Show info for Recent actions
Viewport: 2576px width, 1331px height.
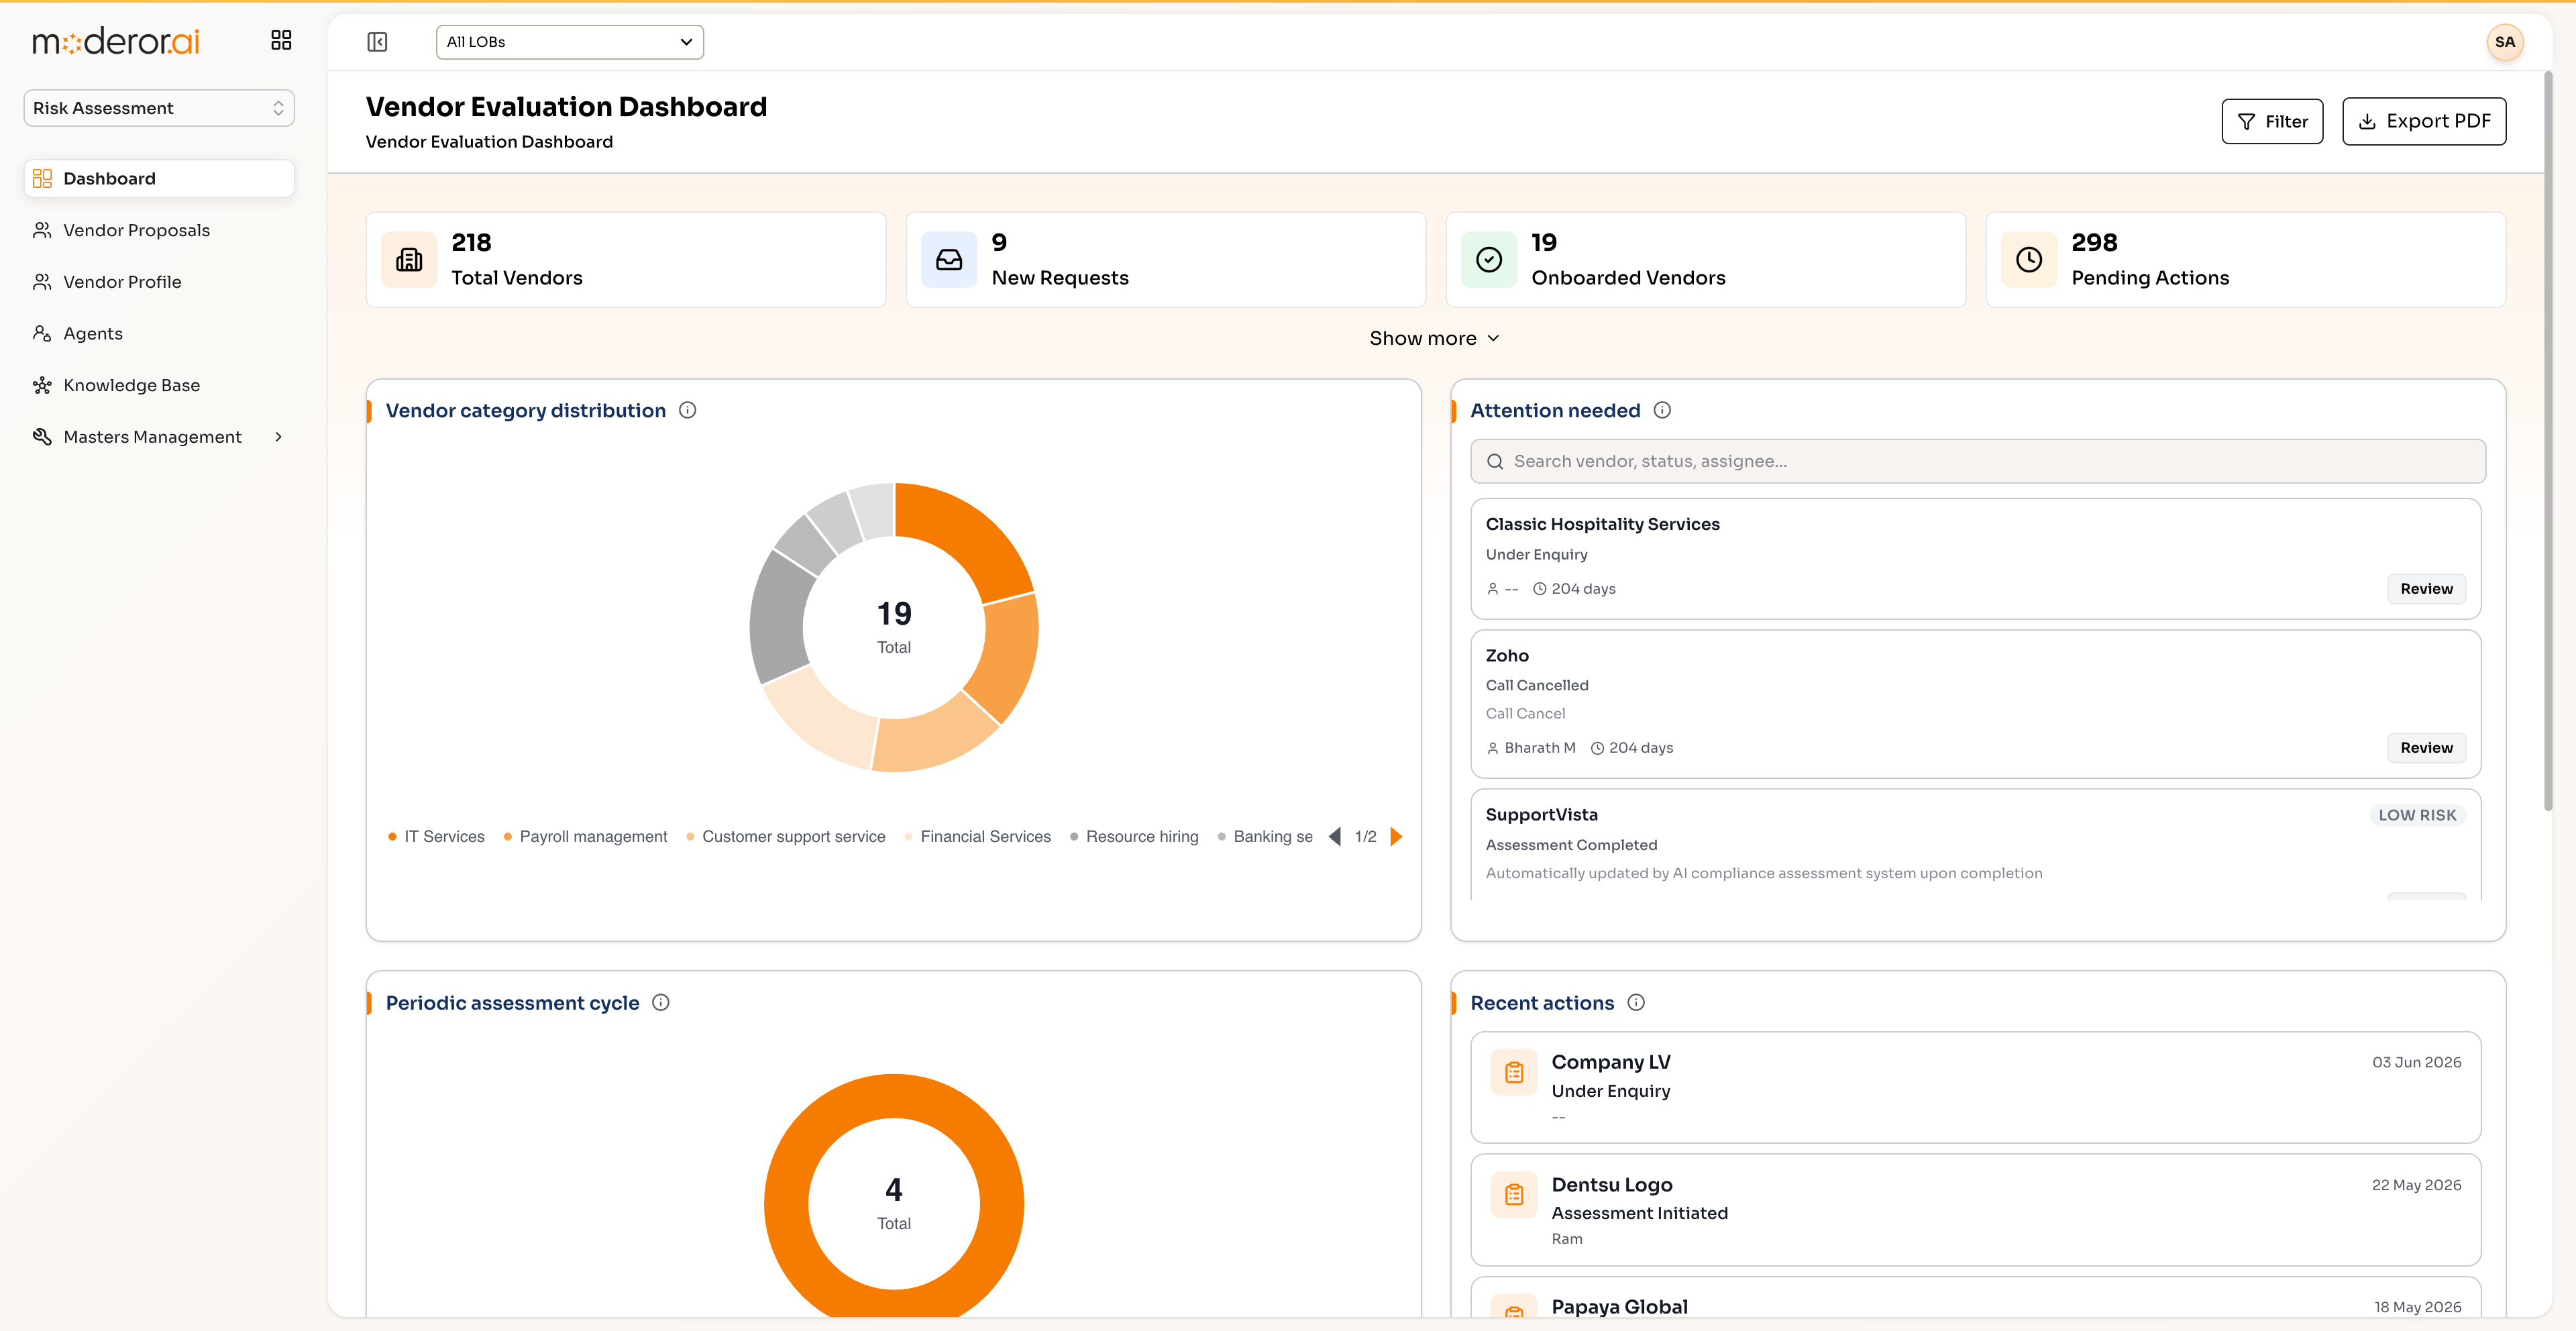coord(1636,1002)
